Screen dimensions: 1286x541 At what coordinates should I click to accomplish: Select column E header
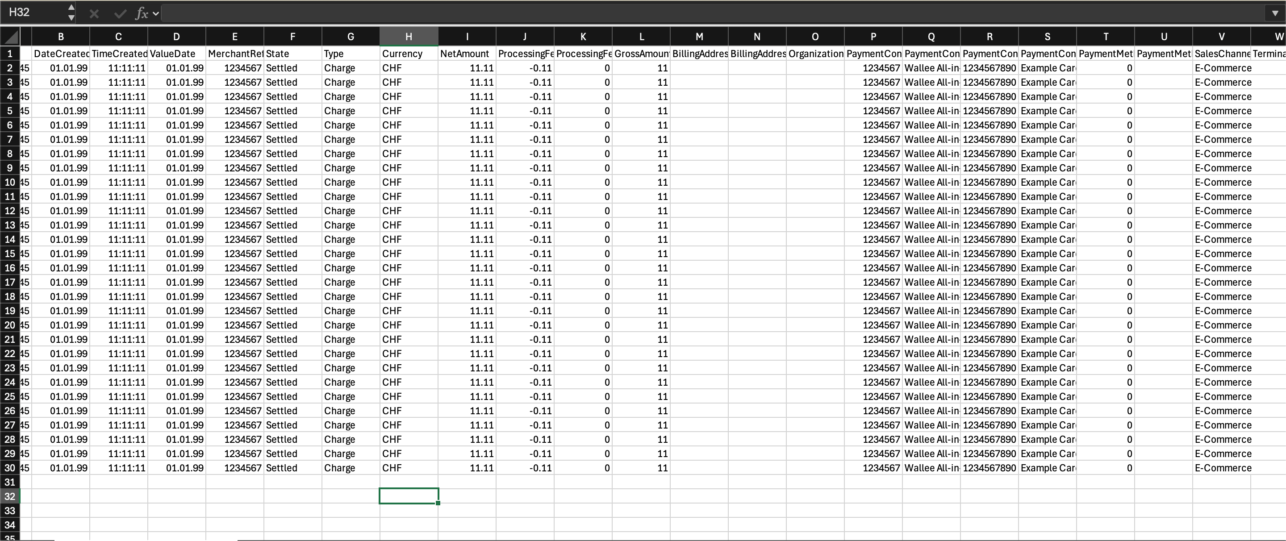[234, 37]
